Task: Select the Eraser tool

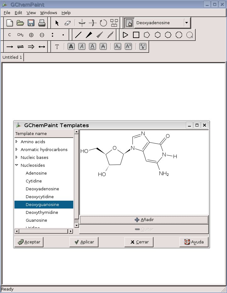Action: pyautogui.click(x=68, y=23)
